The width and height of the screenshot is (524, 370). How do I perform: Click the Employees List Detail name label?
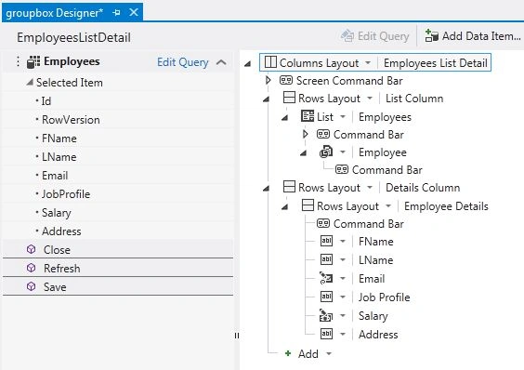436,63
